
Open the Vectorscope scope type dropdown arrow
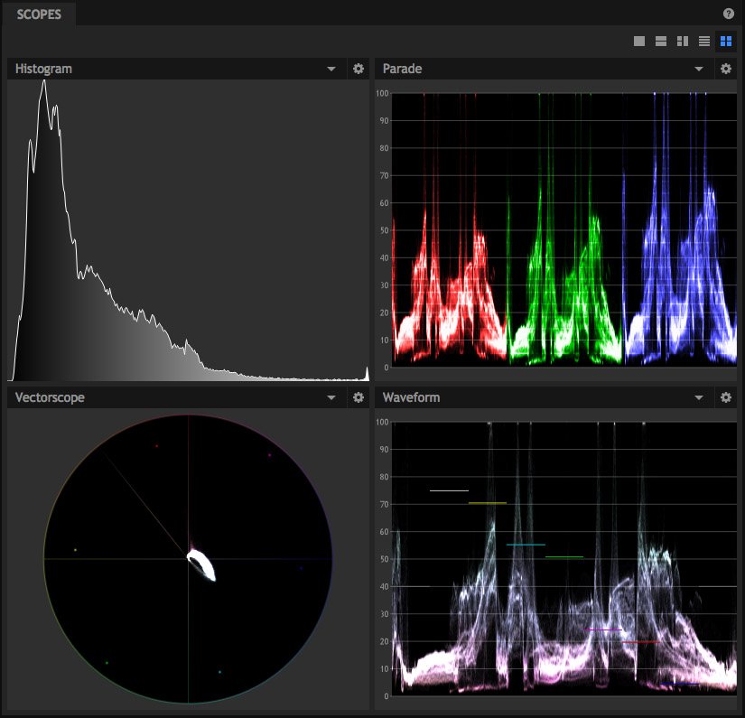point(331,397)
